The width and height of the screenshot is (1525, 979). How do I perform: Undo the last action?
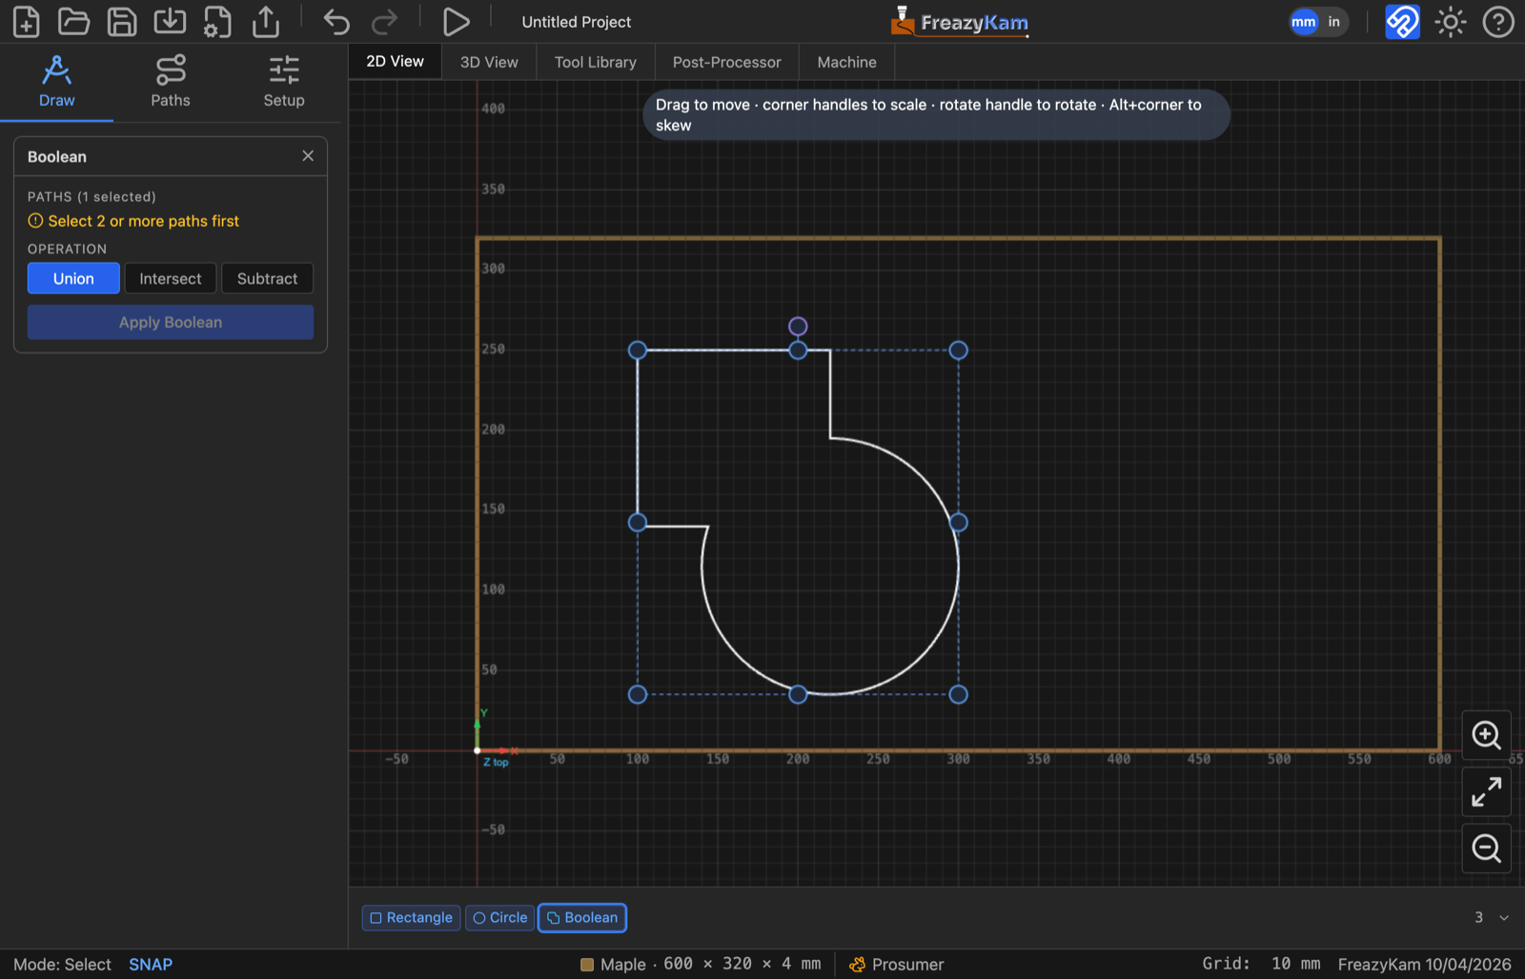pos(336,21)
